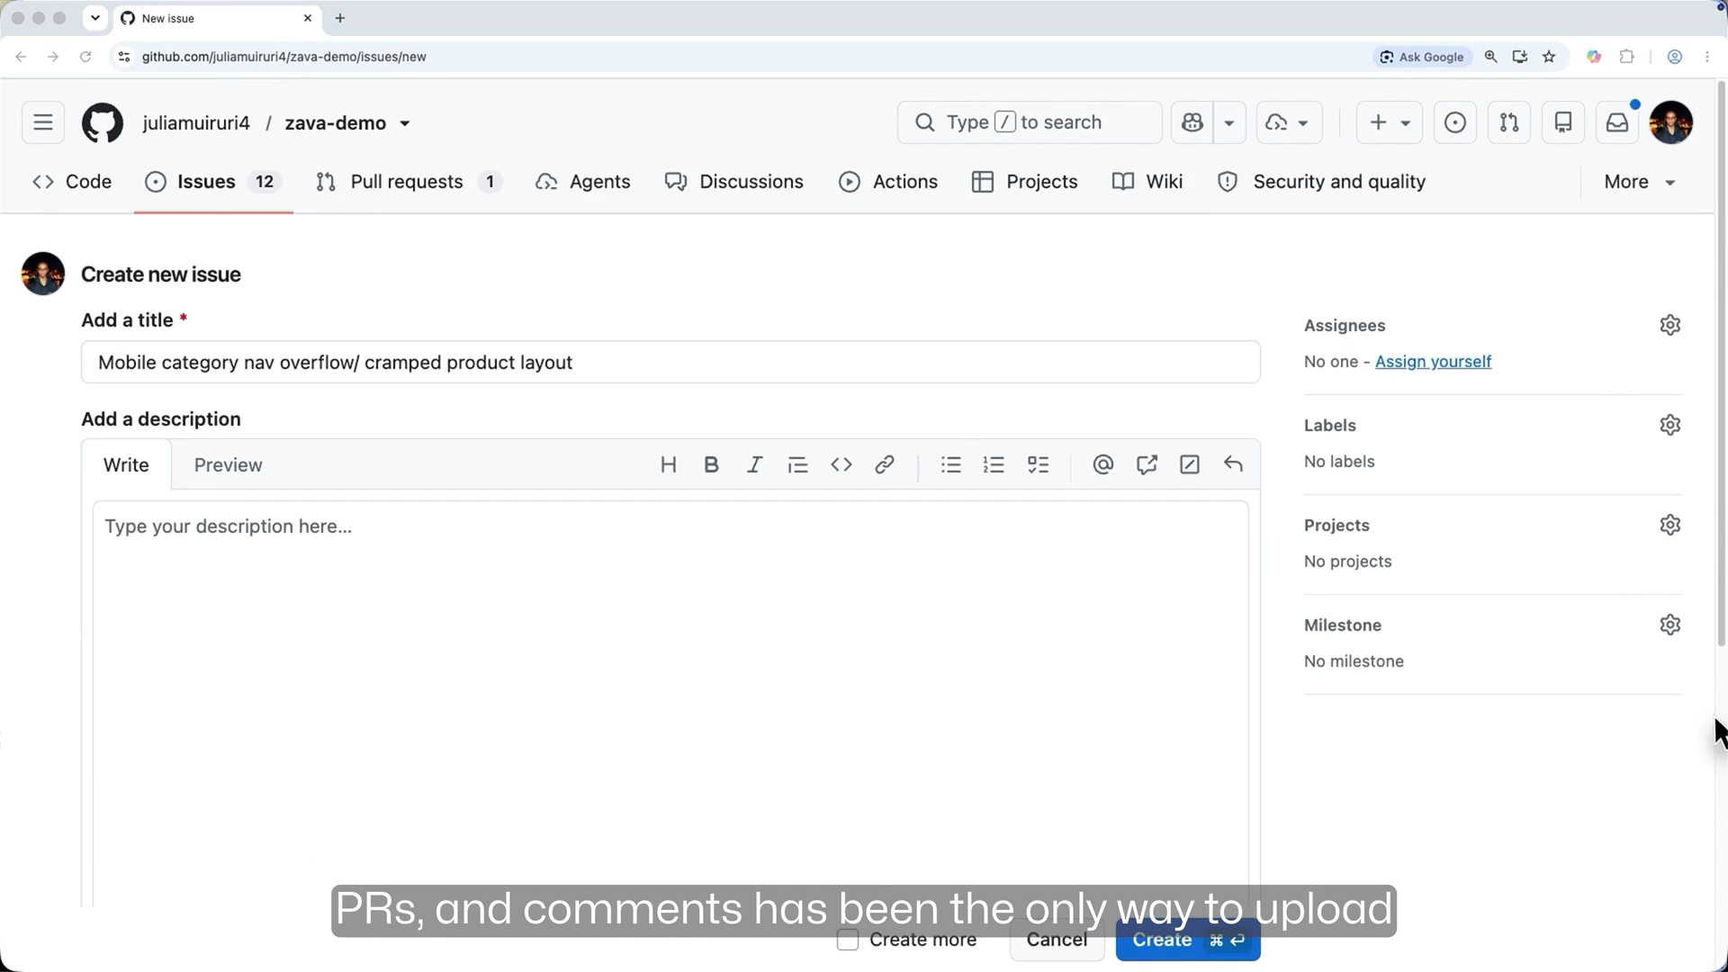Image resolution: width=1728 pixels, height=972 pixels.
Task: Insert cross-reference to issue or PR
Action: [1147, 465]
